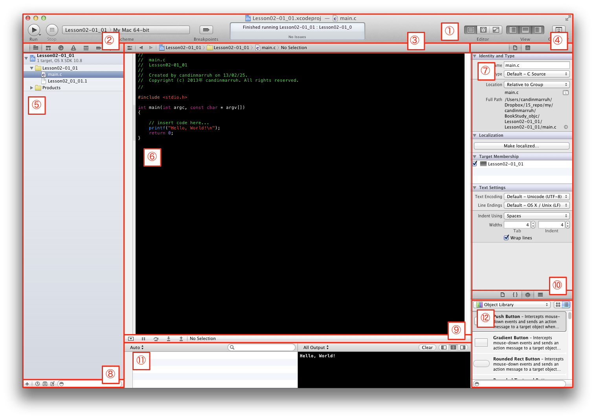The height and width of the screenshot is (419, 595).
Task: Select Gradient Button in object library
Action: tap(520, 343)
